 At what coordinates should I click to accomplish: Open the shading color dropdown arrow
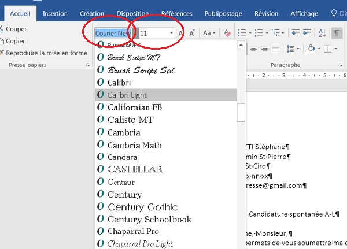319,49
